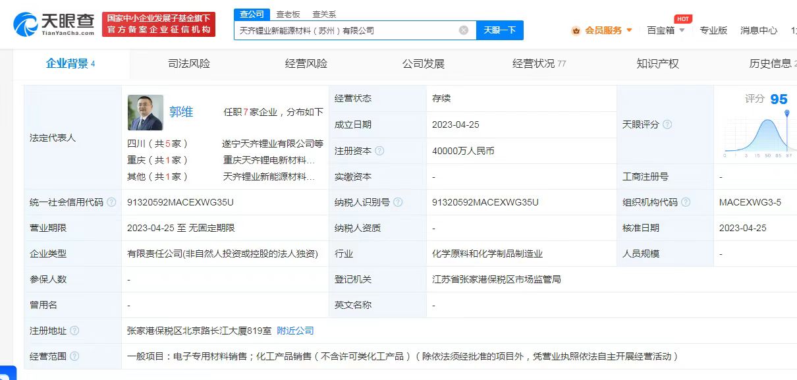
Task: Switch to the 查老板 search tab
Action: [288, 14]
